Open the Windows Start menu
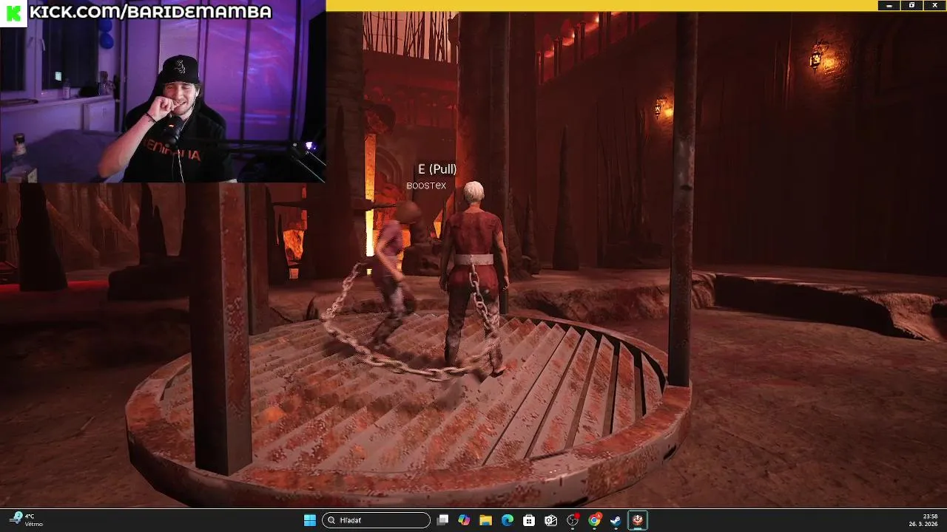 click(x=310, y=520)
